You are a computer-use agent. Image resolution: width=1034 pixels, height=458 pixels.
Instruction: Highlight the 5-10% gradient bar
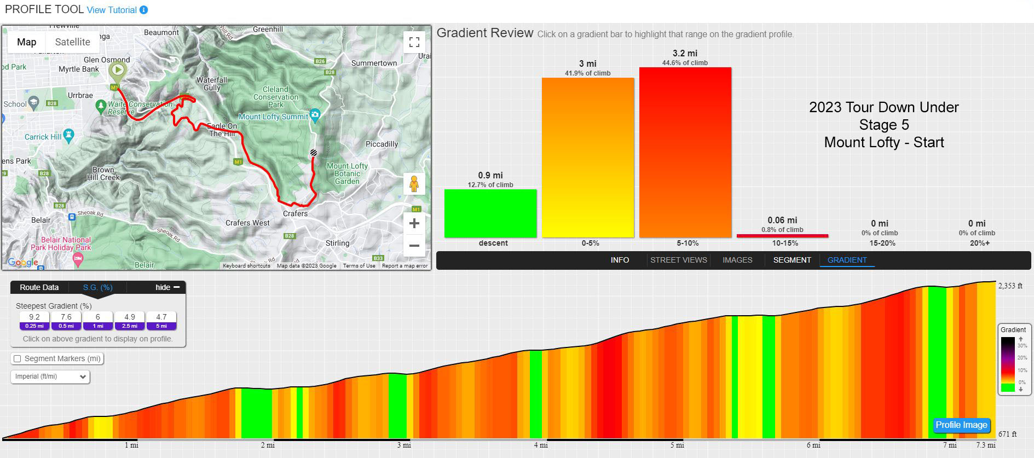pyautogui.click(x=685, y=152)
